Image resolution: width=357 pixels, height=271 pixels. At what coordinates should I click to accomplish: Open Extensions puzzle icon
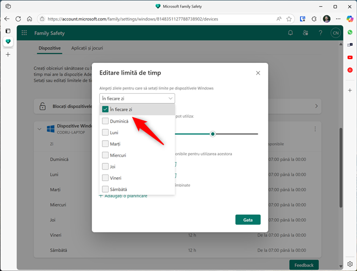(x=314, y=19)
